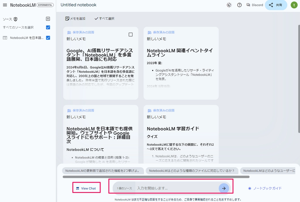Click the すべて選択 button
The height and width of the screenshot is (202, 300).
(x=105, y=18)
